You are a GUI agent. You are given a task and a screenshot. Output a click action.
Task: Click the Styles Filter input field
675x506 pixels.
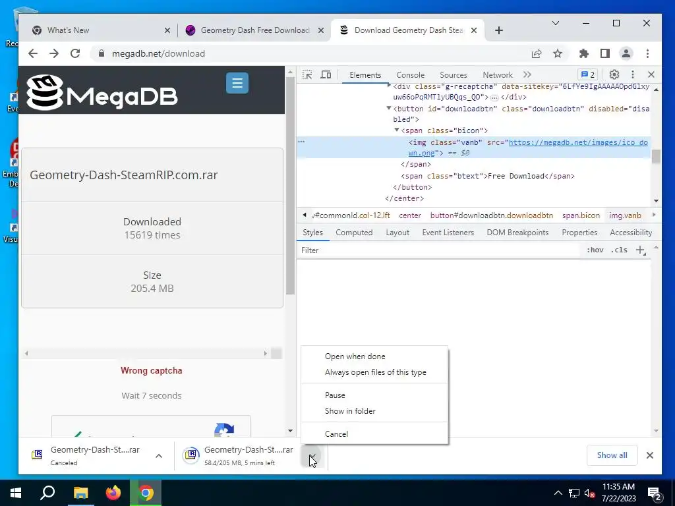(x=439, y=250)
